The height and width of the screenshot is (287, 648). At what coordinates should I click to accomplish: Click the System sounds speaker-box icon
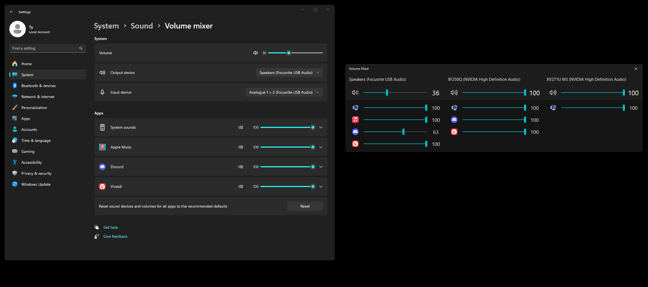102,127
